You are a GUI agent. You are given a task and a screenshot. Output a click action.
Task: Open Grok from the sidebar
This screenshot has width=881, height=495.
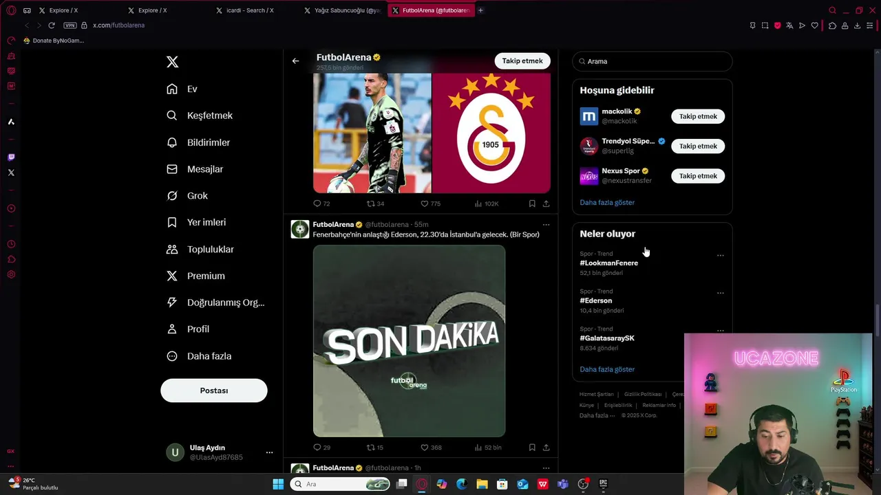(x=187, y=196)
